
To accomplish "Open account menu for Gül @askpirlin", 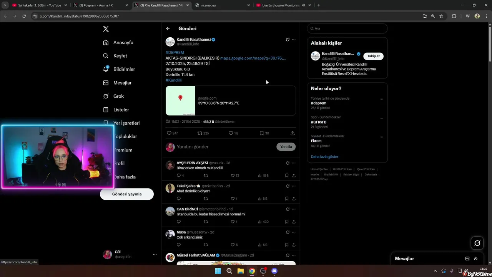I will (x=155, y=254).
